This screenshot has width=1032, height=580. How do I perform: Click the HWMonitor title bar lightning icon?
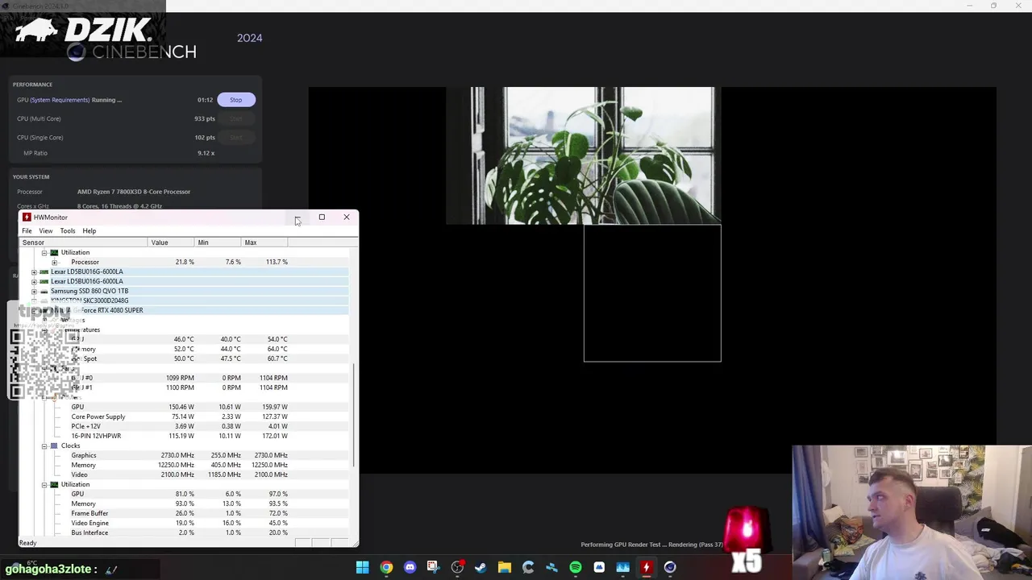27,217
